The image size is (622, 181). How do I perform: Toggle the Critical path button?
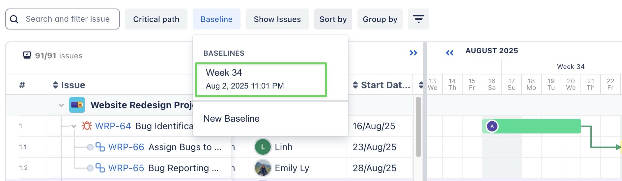(x=156, y=19)
